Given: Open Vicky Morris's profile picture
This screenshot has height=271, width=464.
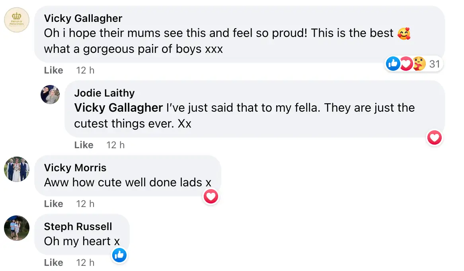Looking at the screenshot, I should pos(17,169).
